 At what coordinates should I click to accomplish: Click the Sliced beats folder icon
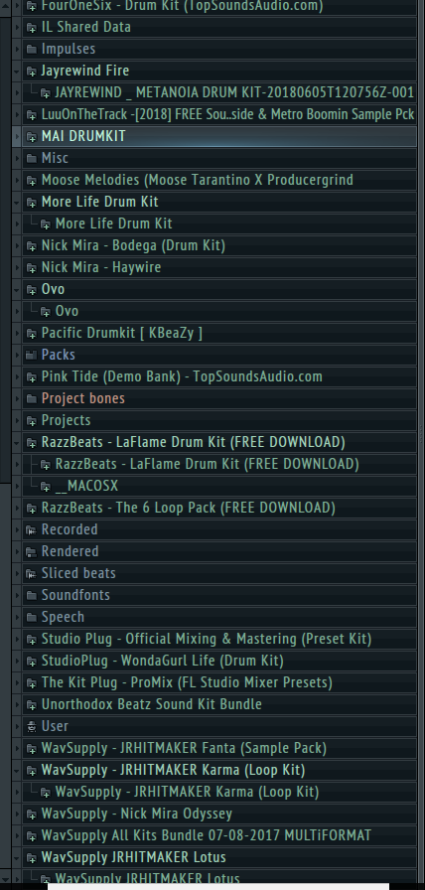click(x=31, y=573)
